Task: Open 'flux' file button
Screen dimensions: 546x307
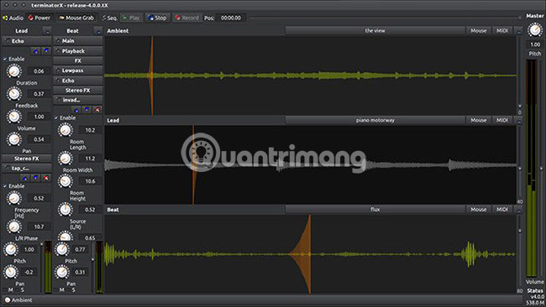Action: (375, 210)
